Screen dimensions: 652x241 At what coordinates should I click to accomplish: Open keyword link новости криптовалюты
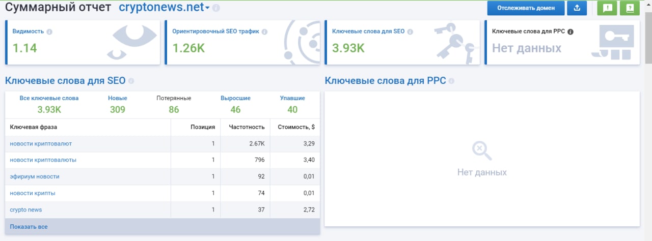point(43,160)
